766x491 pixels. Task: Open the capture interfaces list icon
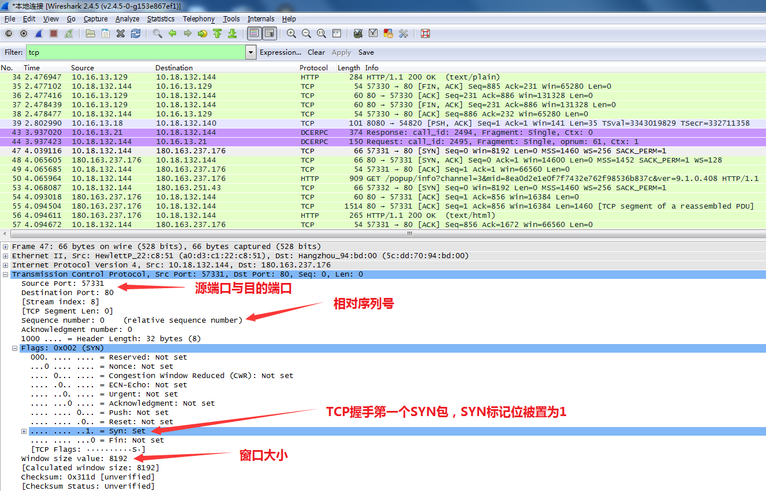click(9, 33)
